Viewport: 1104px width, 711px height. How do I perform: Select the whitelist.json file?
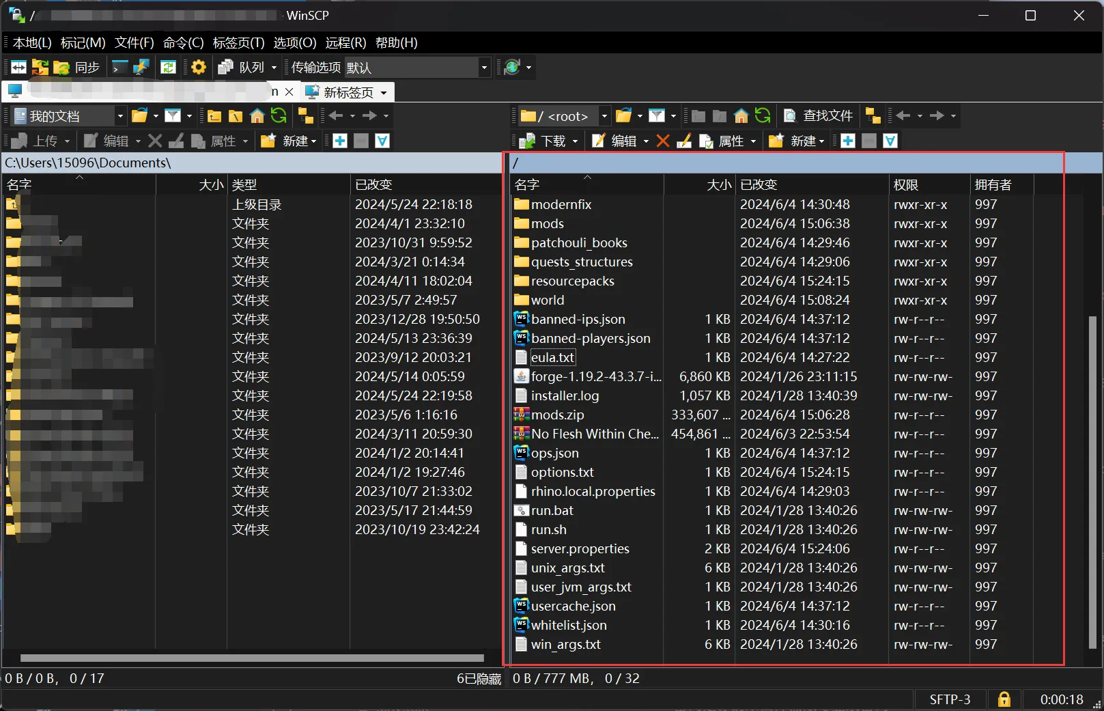pyautogui.click(x=569, y=625)
